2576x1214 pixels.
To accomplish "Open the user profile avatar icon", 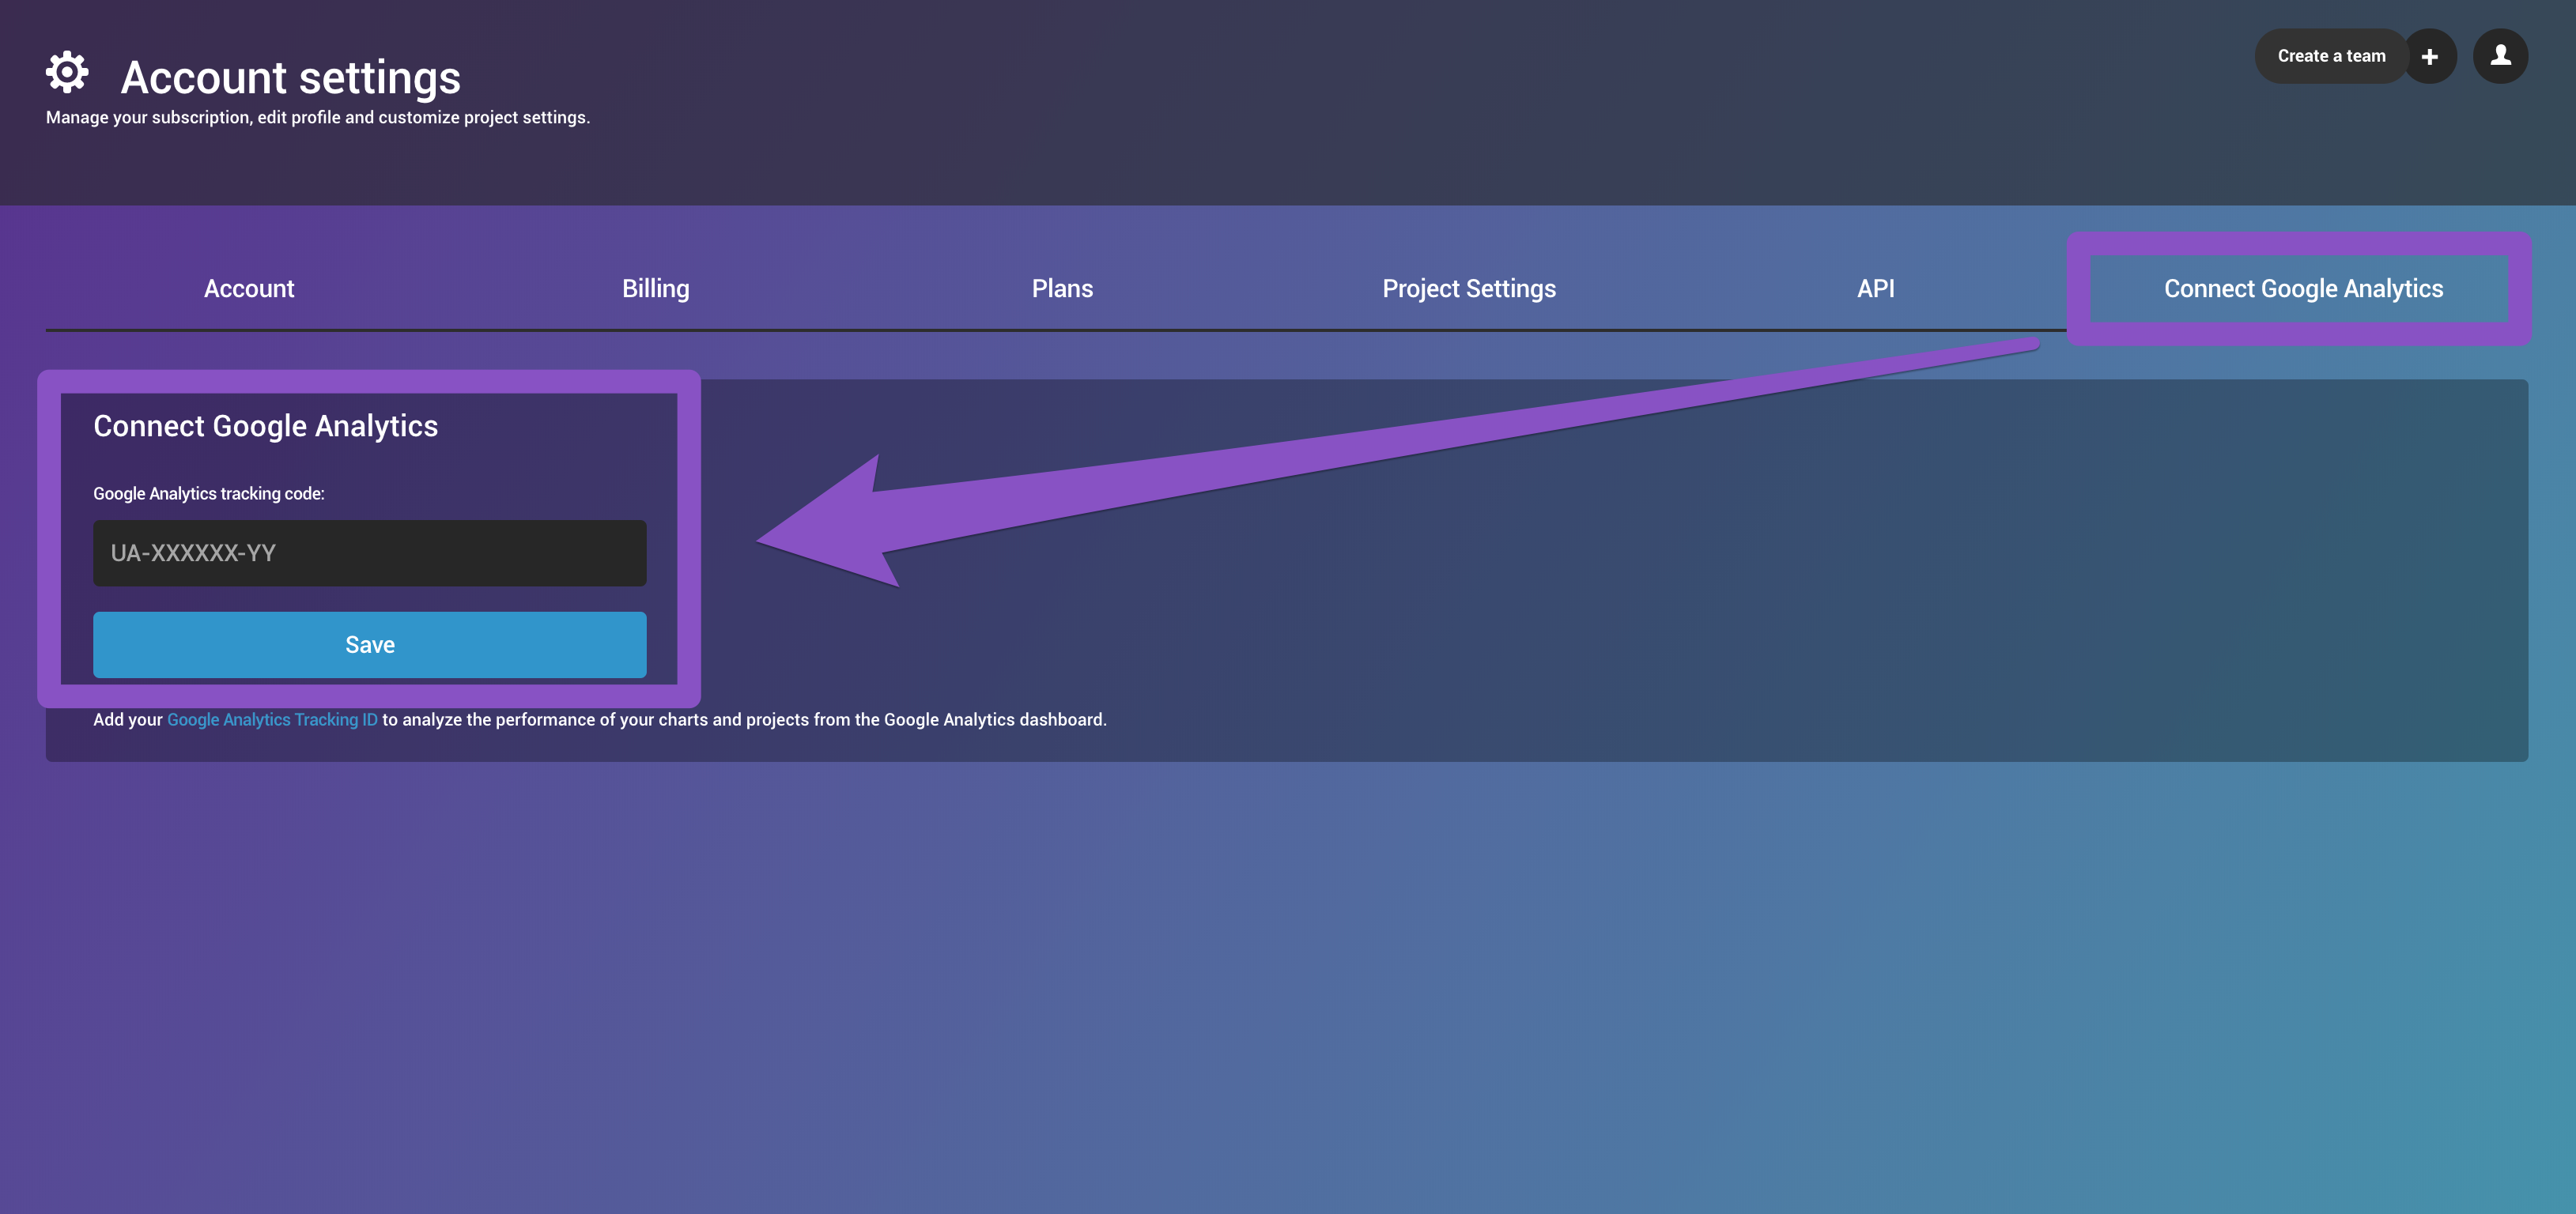I will pos(2500,56).
